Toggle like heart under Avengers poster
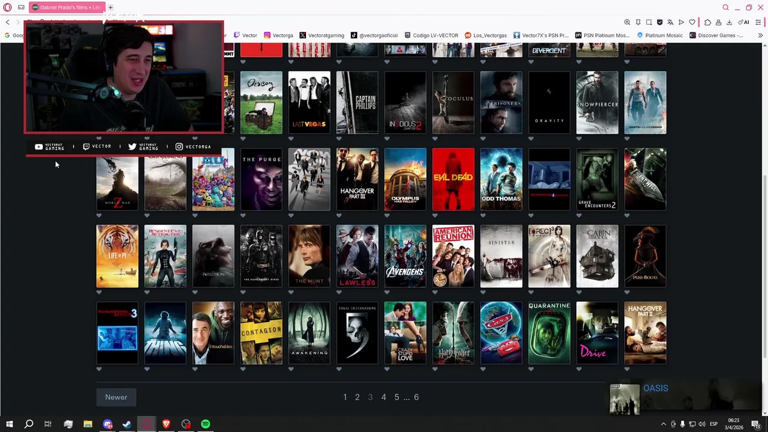 pyautogui.click(x=387, y=292)
